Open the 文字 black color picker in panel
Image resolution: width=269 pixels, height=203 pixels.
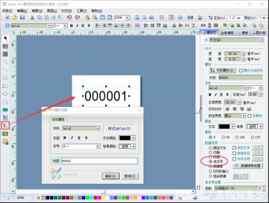pos(232,127)
